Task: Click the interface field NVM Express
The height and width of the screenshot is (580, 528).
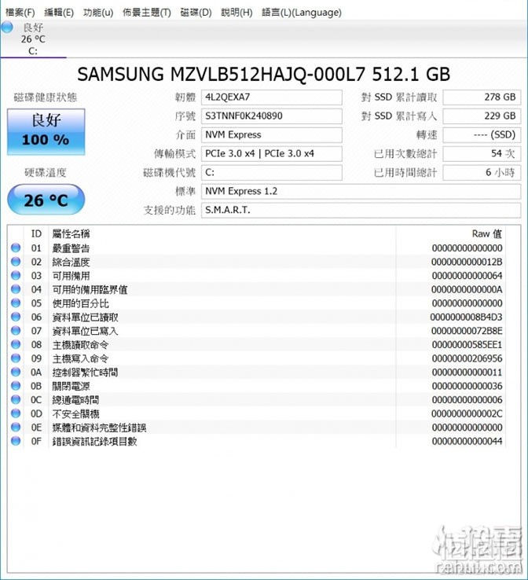Action: click(271, 135)
